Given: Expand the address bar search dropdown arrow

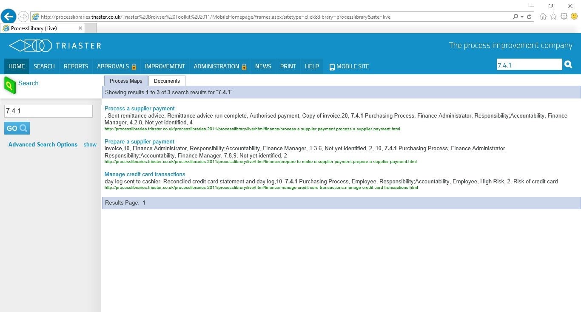Looking at the screenshot, I should [x=522, y=17].
